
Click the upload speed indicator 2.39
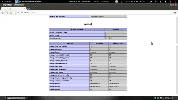click(137, 2)
